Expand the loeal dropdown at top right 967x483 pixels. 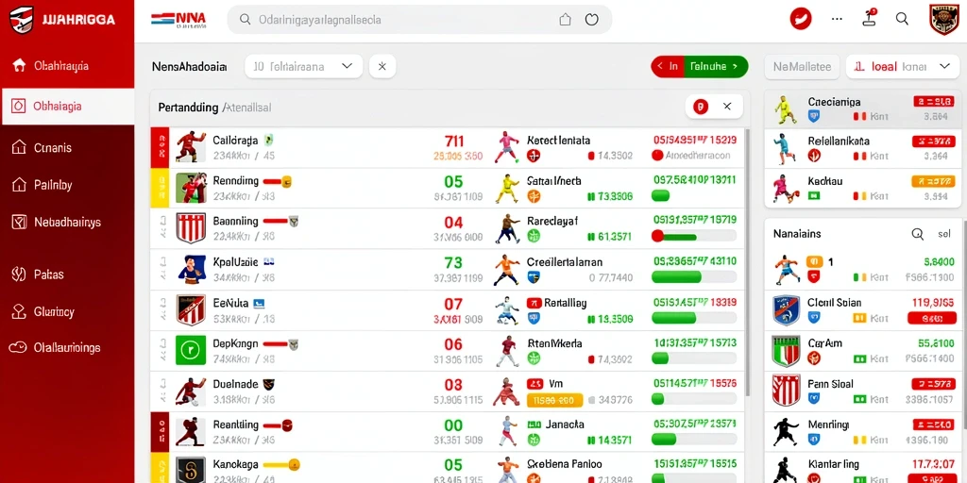click(903, 67)
